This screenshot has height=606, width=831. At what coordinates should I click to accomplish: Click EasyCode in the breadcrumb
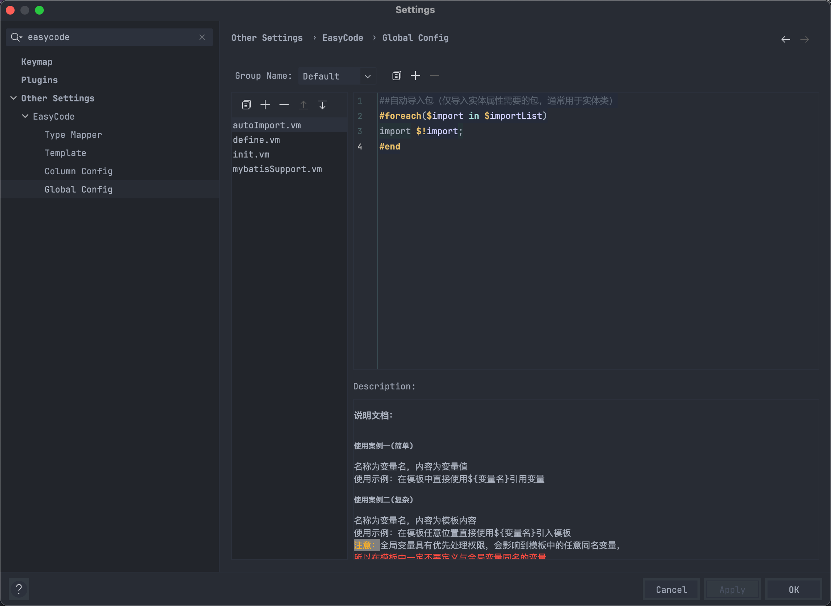[x=343, y=38]
